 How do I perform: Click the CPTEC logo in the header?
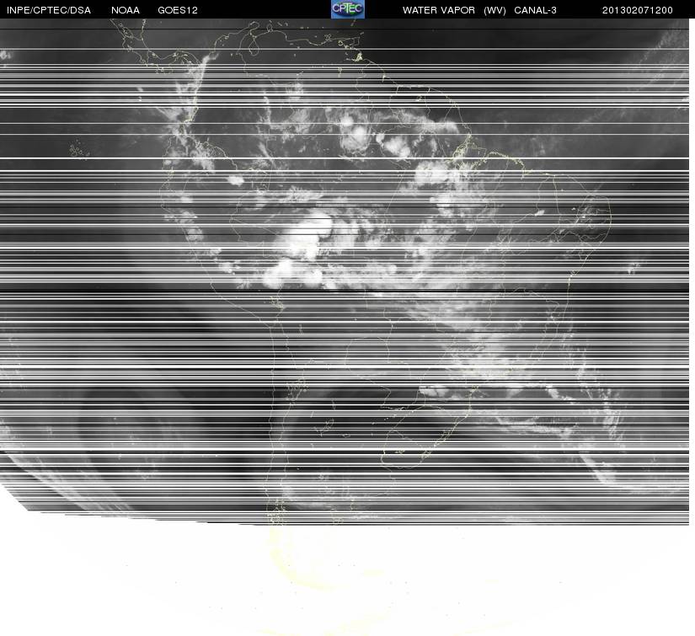point(348,9)
